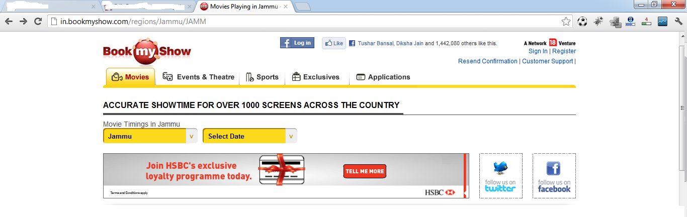Screen dimensions: 687x217
Task: Open Resend Confirmation link
Action: [488, 61]
